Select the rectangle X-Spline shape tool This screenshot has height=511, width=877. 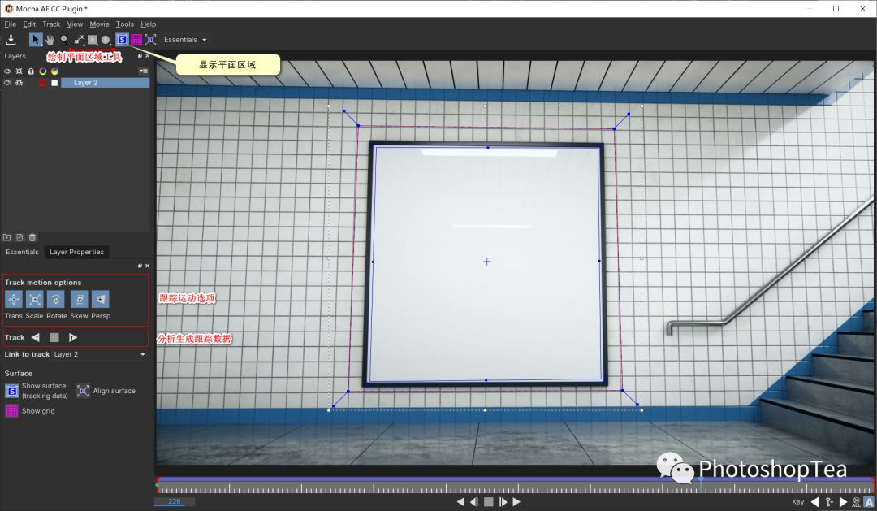[x=93, y=40]
